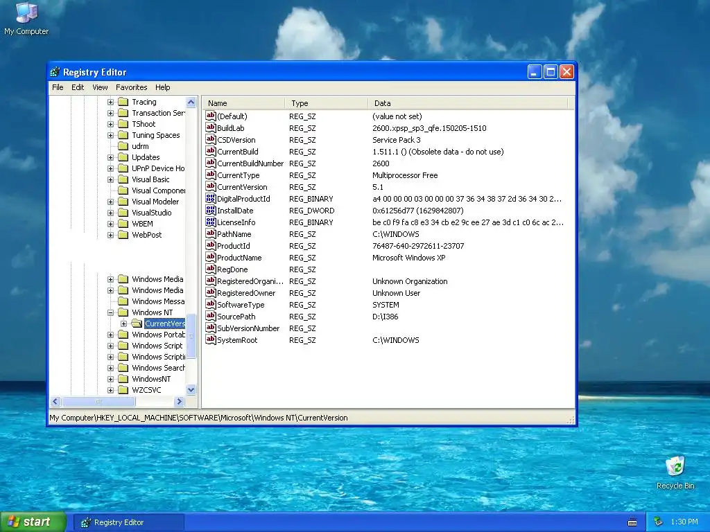
Task: Click the SourcePath string icon
Action: pyautogui.click(x=211, y=316)
